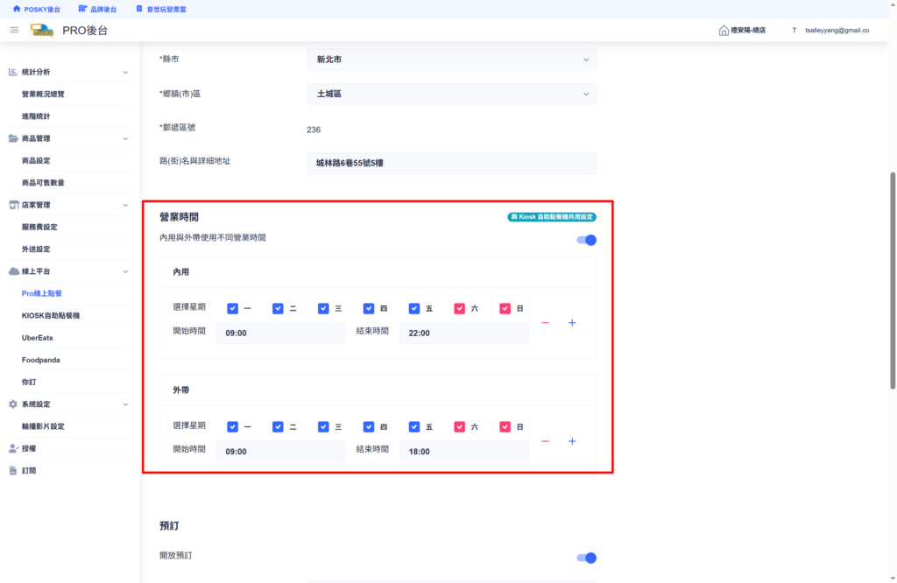
Task: Select UberEats in the sidebar
Action: point(37,338)
